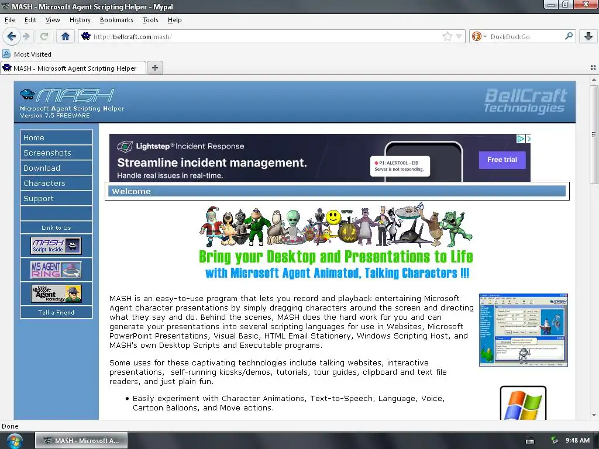Open the View menu

pyautogui.click(x=53, y=20)
